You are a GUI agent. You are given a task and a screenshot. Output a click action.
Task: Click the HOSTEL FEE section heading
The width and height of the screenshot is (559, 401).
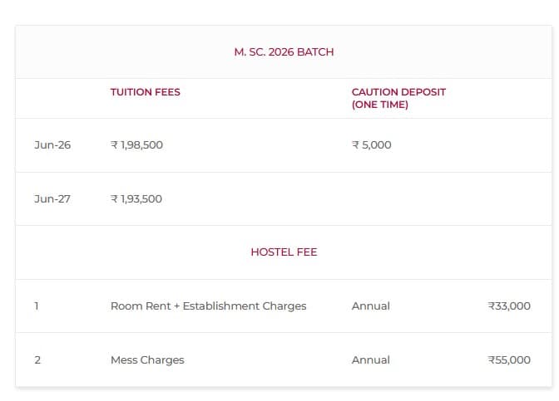click(284, 252)
